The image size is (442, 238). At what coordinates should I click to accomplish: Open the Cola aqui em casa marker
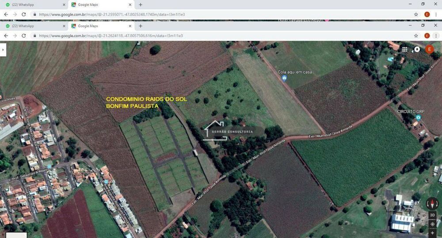click(x=284, y=78)
